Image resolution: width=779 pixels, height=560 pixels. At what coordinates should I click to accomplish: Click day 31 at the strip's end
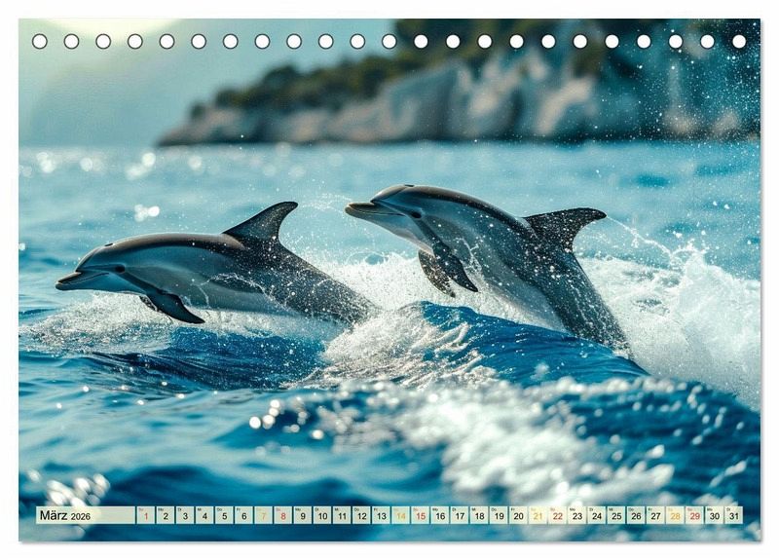[733, 515]
